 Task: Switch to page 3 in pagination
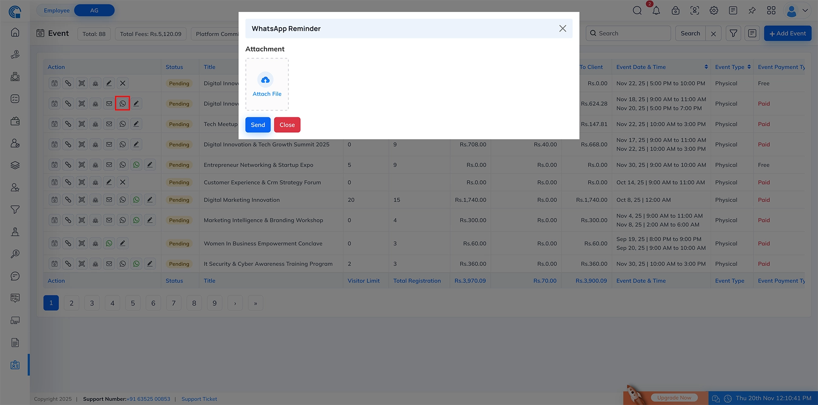click(x=92, y=303)
